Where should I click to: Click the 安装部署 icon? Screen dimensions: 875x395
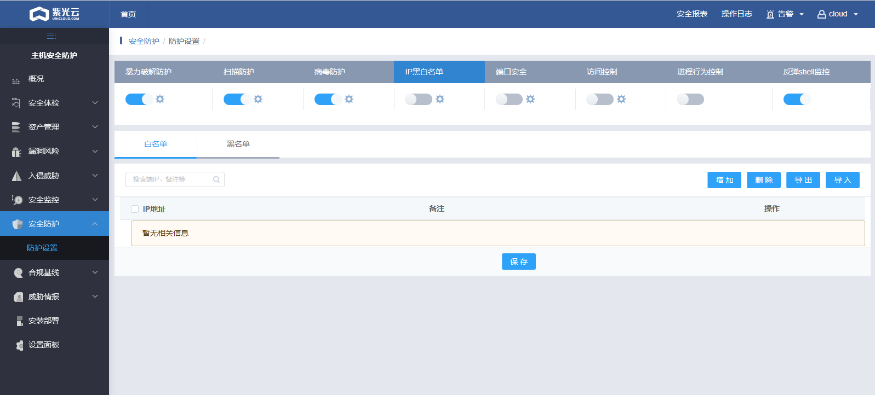point(19,321)
